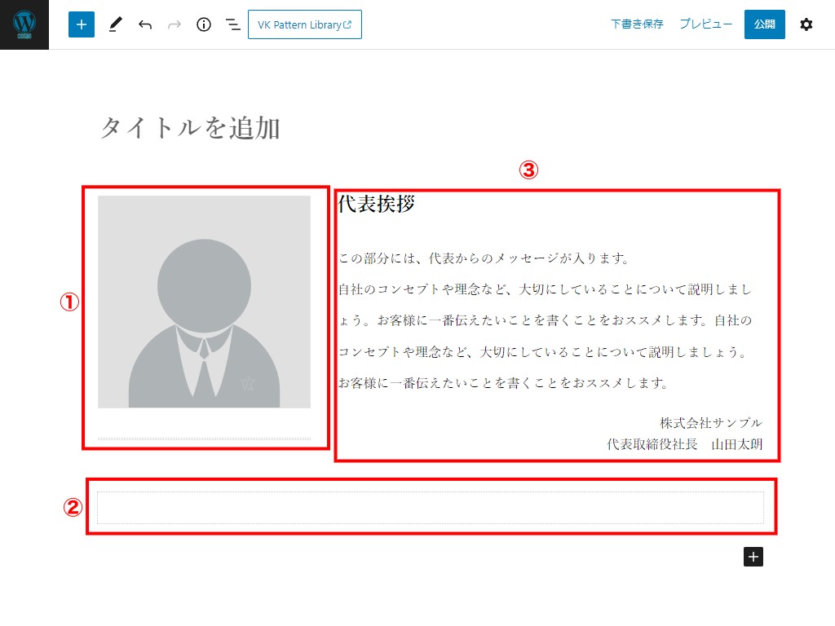Open the プレビュー preview menu
Screen dimensions: 835x626
click(x=705, y=24)
